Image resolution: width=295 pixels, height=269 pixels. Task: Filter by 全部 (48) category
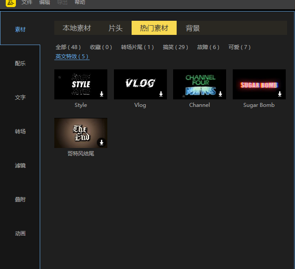[68, 47]
